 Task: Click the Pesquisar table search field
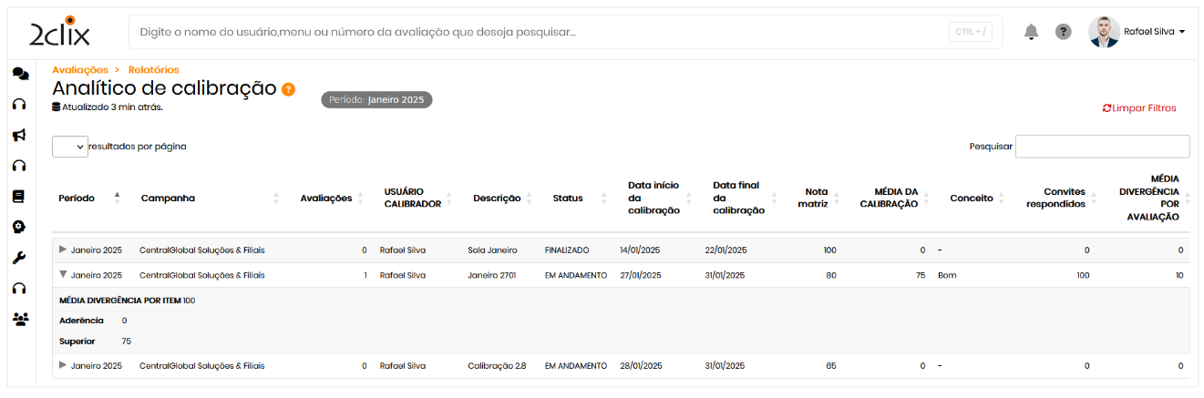point(1101,147)
